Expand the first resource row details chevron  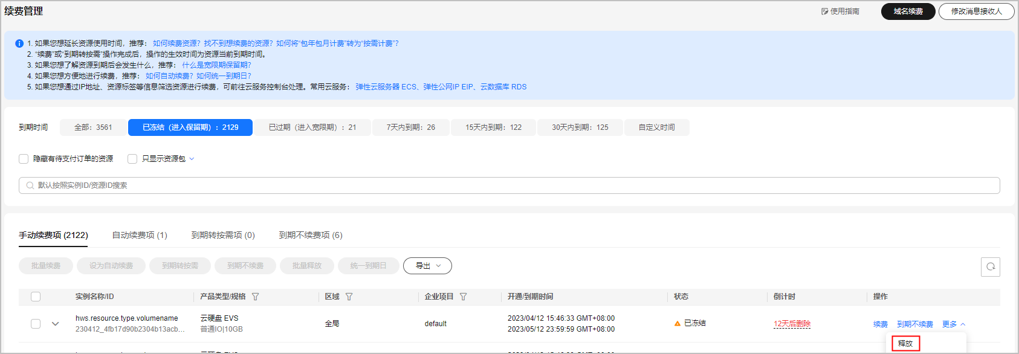56,324
